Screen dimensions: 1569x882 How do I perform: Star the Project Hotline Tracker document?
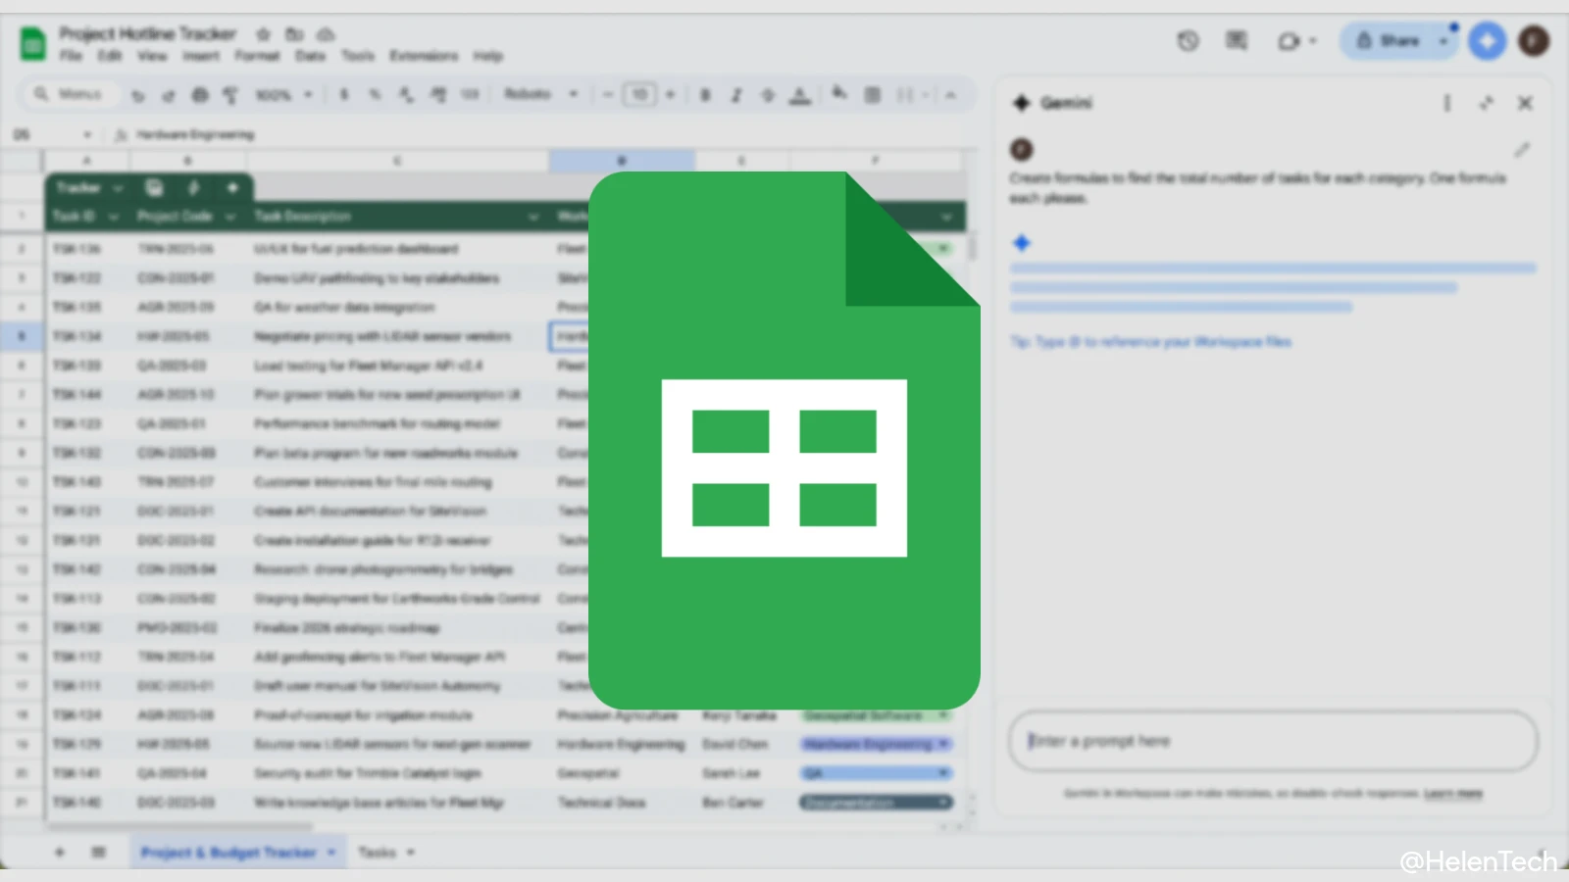point(263,34)
